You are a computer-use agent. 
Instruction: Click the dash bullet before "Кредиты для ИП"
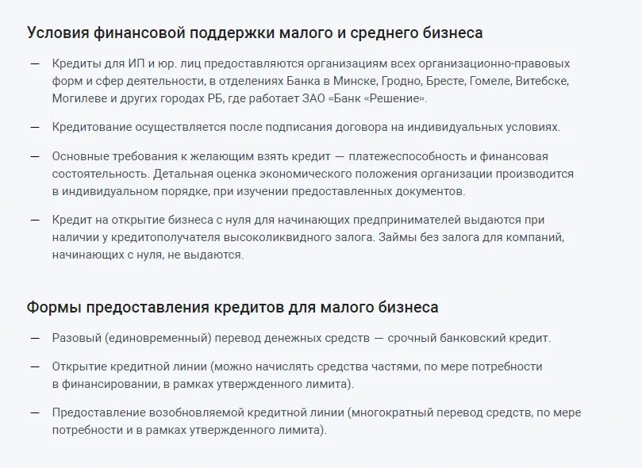point(34,62)
